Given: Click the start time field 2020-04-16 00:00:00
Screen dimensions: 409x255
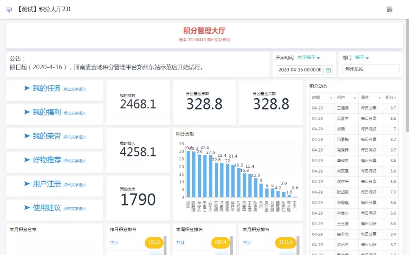Looking at the screenshot, I should pos(300,70).
